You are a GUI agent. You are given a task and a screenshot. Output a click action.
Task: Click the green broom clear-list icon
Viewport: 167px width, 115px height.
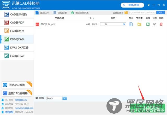72,13
